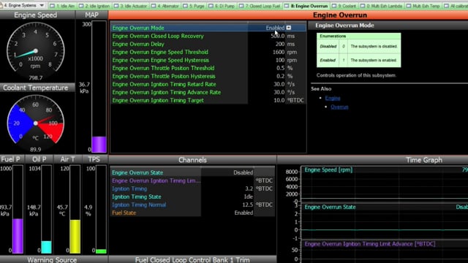Click the 0.5 % Throttle Position Threshold value
468x263 pixels.
click(x=280, y=68)
